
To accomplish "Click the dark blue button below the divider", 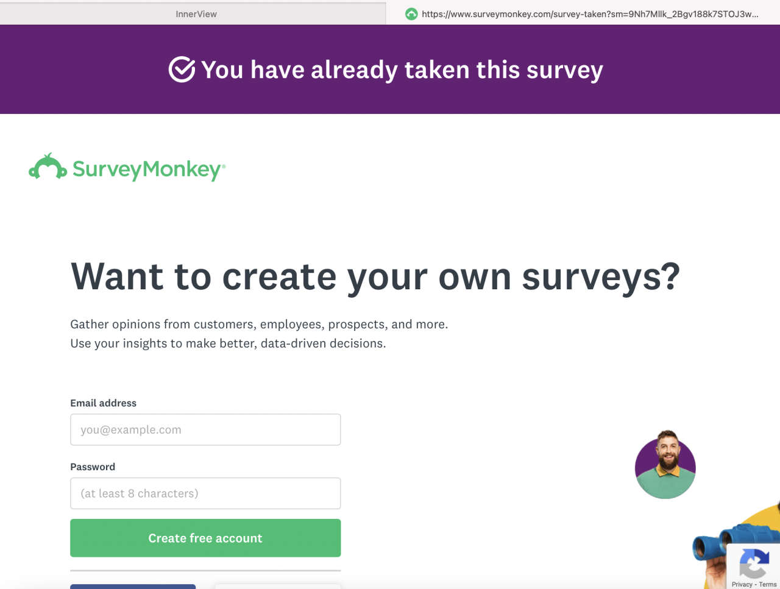I will tap(133, 587).
